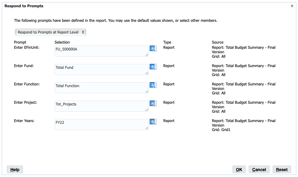This screenshot has height=177, width=298.
Task: Grab resize handle of Fund text box
Action: (147, 73)
